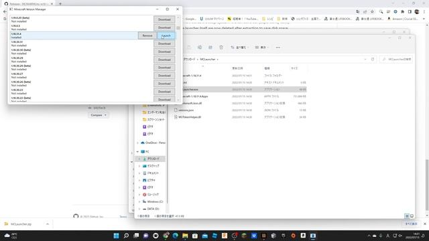429x241 pixels.
Task: Open a new browser tab
Action: pos(60,4)
